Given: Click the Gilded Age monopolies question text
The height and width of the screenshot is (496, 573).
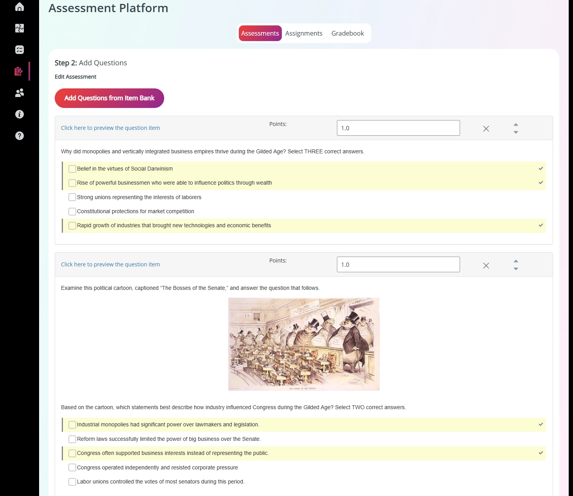Looking at the screenshot, I should [213, 151].
